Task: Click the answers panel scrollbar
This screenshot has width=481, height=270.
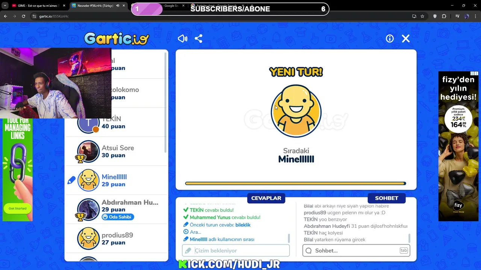Action: 289,238
